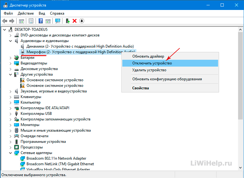Image resolution: width=244 pixels, height=178 pixels.
Task: Open Help via blue question mark icon
Action: click(41, 21)
